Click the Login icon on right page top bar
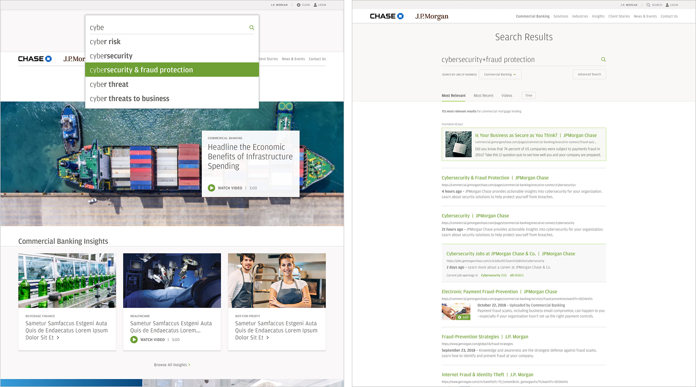696x387 pixels. point(667,5)
